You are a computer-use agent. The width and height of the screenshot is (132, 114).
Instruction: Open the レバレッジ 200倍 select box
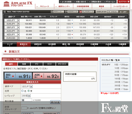tap(26, 96)
